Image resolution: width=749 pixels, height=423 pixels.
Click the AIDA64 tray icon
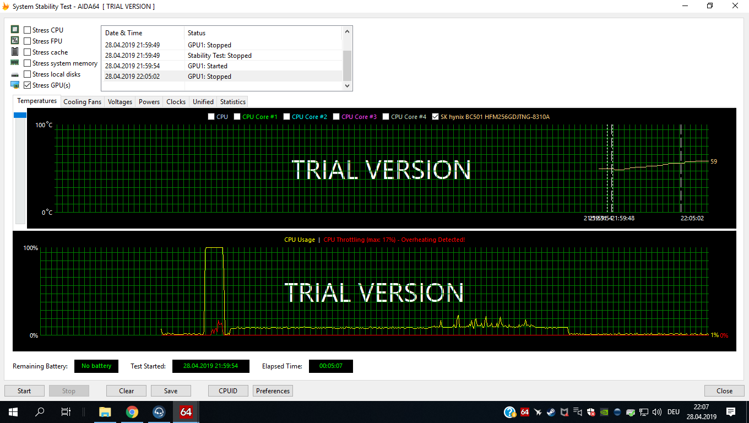coord(524,411)
